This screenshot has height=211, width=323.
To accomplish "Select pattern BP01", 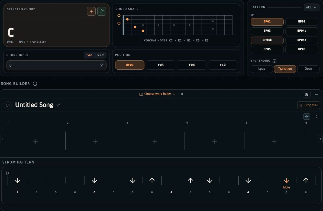I will [x=267, y=22].
